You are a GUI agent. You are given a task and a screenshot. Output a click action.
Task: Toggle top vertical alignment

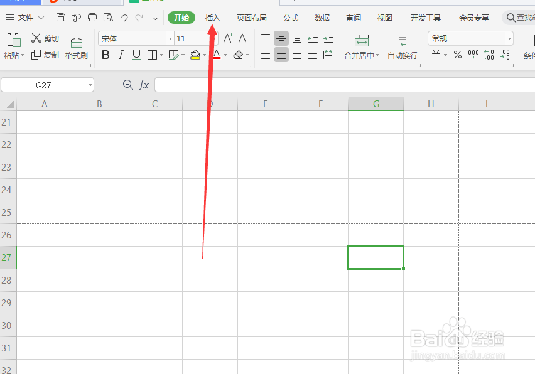pos(265,38)
